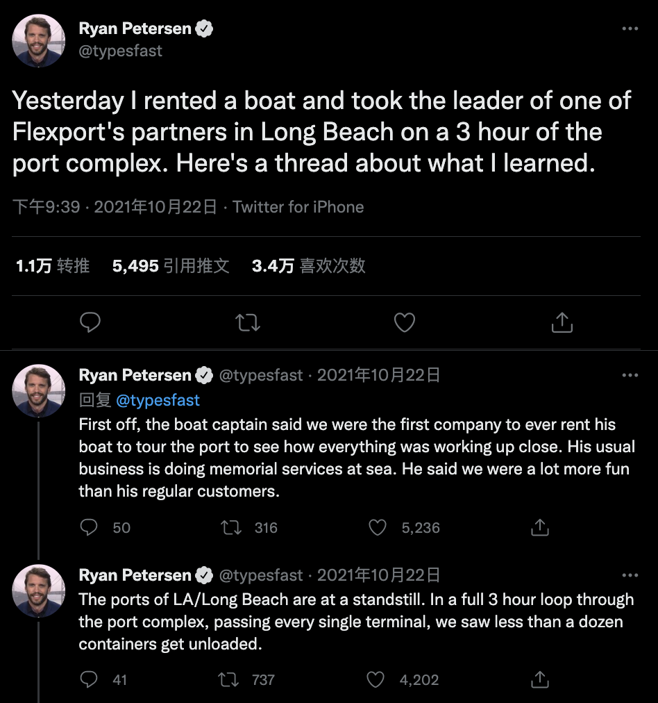Reply to the ports standstill tweet
This screenshot has height=703, width=658.
click(89, 679)
